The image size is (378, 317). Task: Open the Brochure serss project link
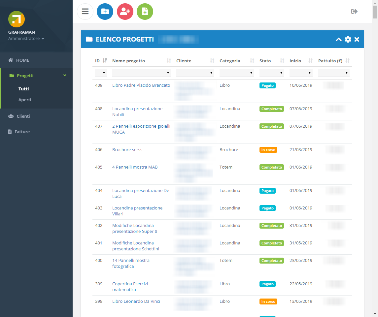point(127,149)
